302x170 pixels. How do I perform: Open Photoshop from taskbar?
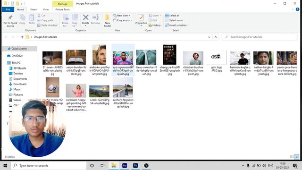135,165
